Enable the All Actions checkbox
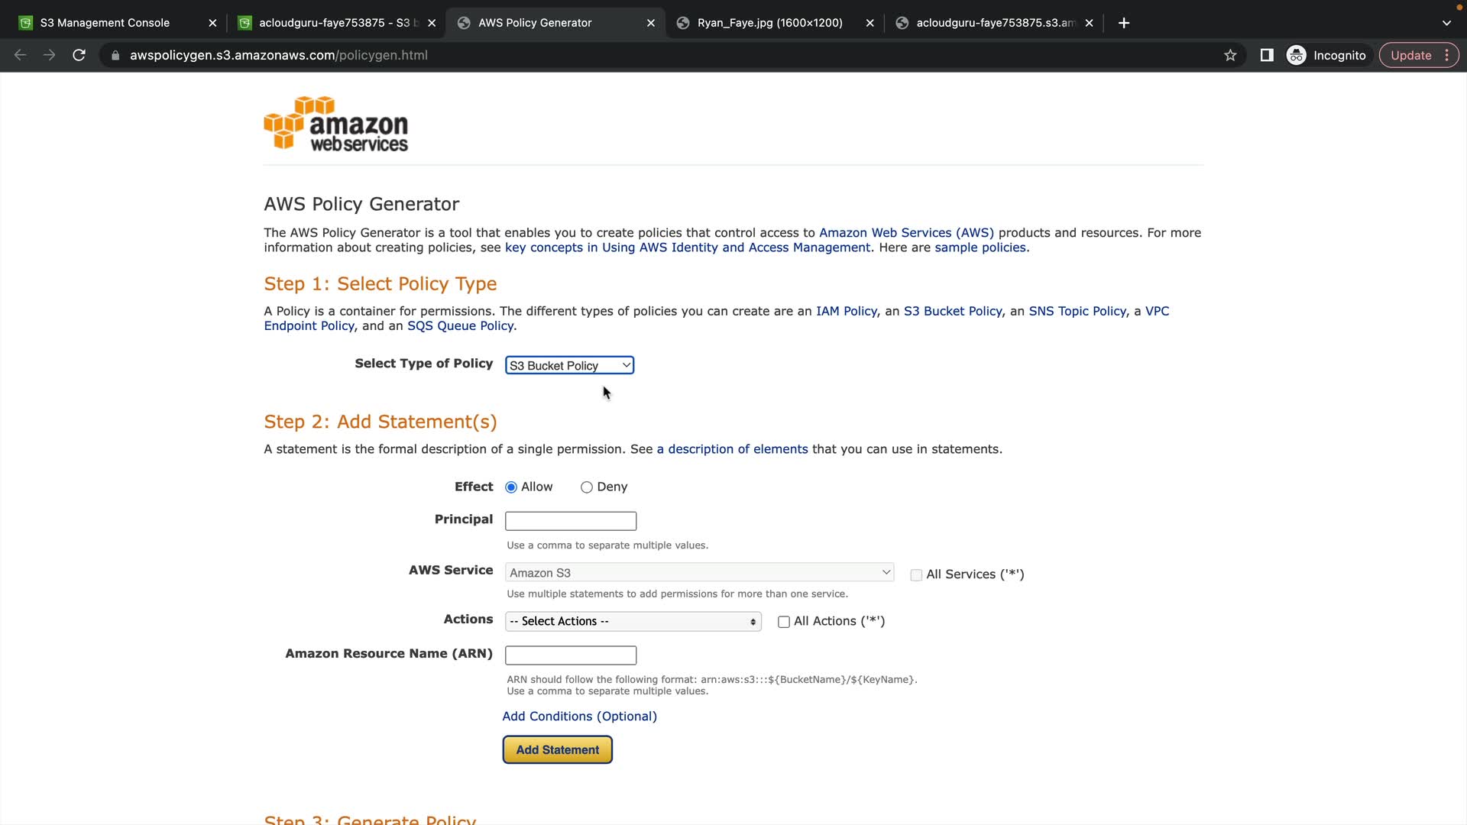This screenshot has height=825, width=1467. (x=783, y=622)
